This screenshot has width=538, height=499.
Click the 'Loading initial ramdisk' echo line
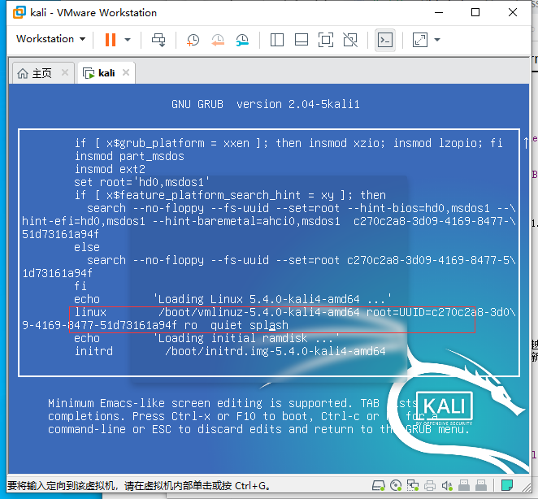click(207, 338)
